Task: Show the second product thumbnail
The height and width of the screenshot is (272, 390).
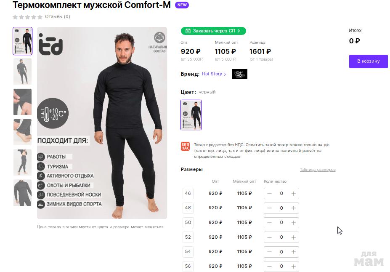Action: click(x=22, y=72)
